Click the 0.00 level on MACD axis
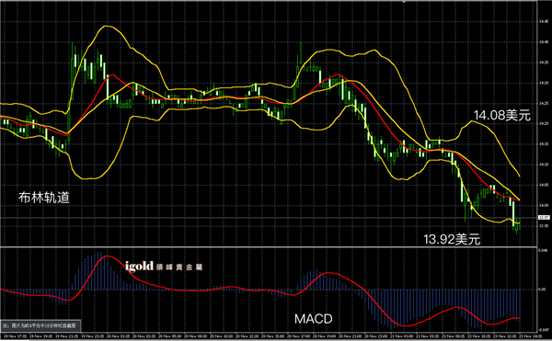 pos(543,290)
